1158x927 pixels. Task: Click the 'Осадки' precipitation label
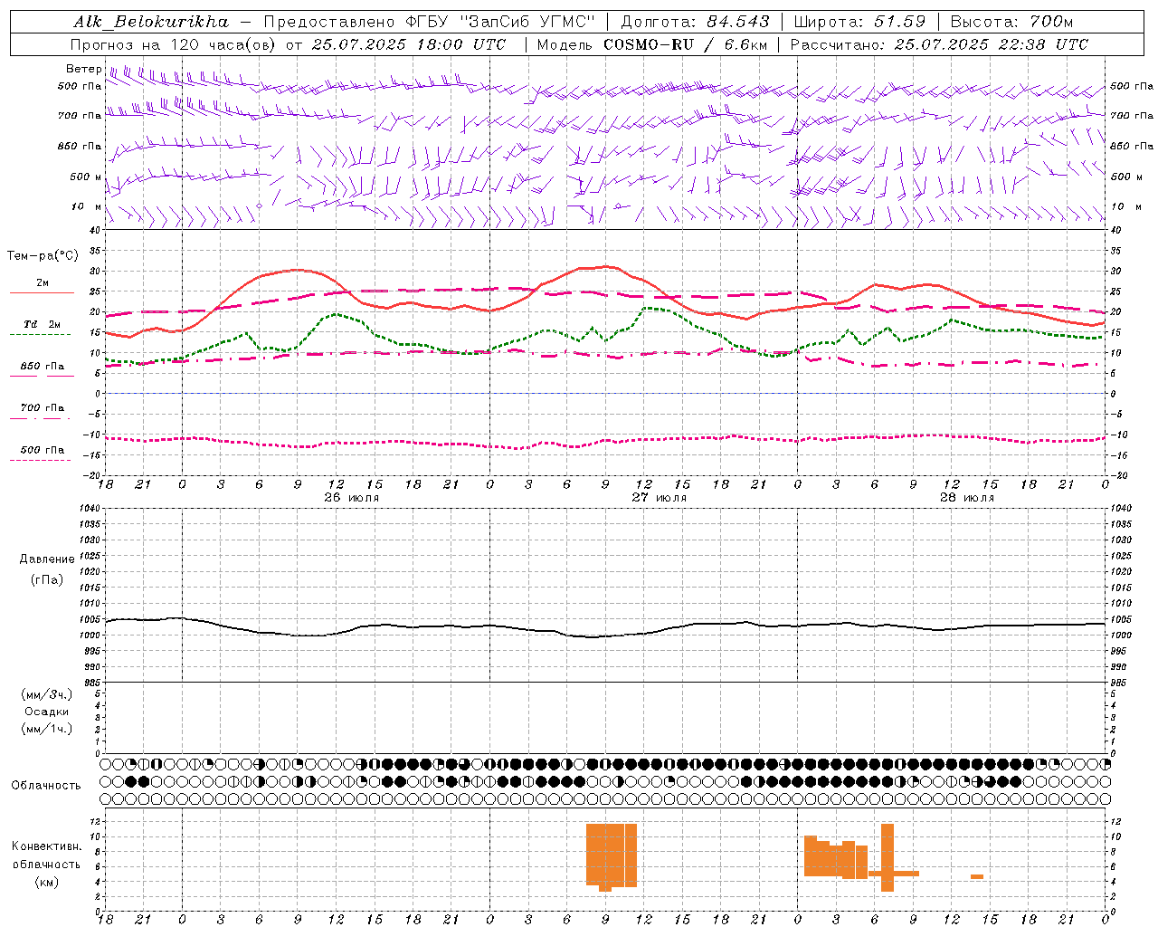click(x=47, y=712)
